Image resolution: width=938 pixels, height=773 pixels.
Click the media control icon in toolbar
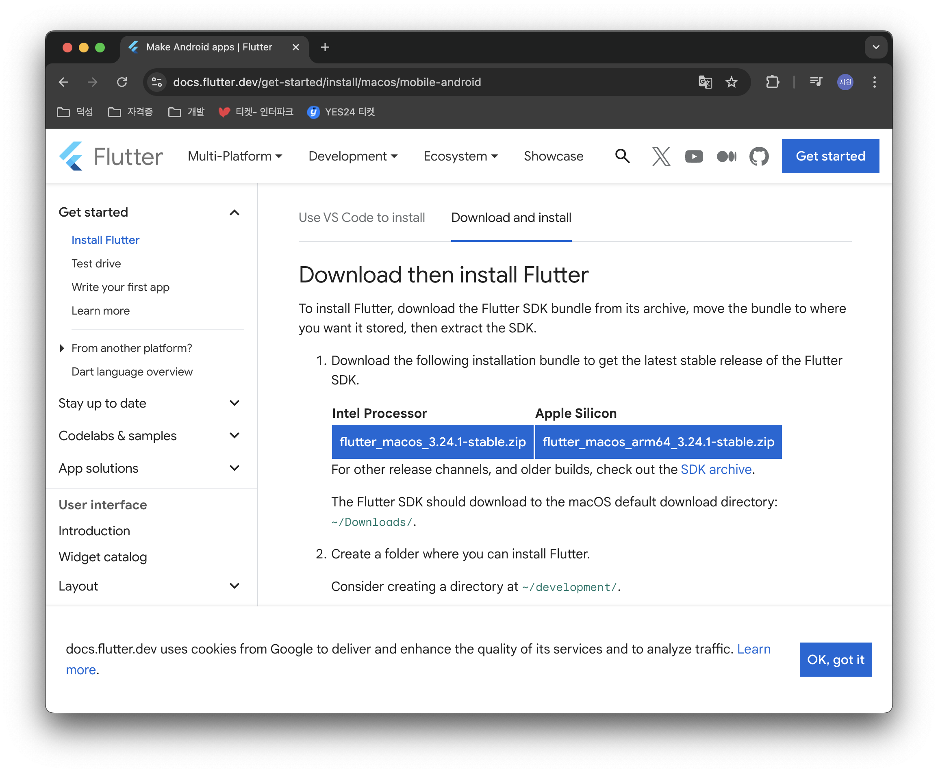pyautogui.click(x=816, y=82)
